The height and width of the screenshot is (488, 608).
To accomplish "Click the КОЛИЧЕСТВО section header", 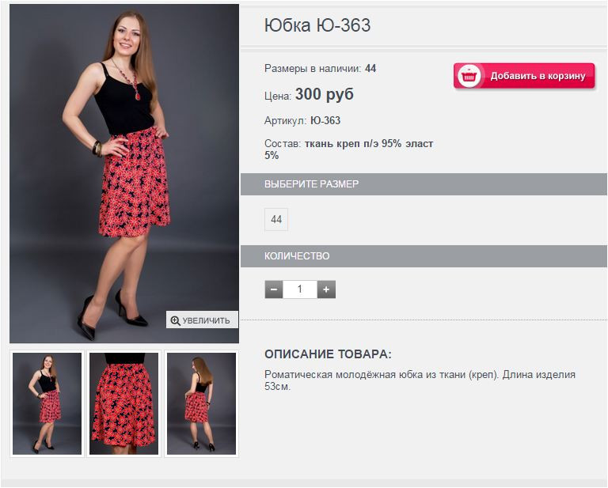I will coord(424,256).
